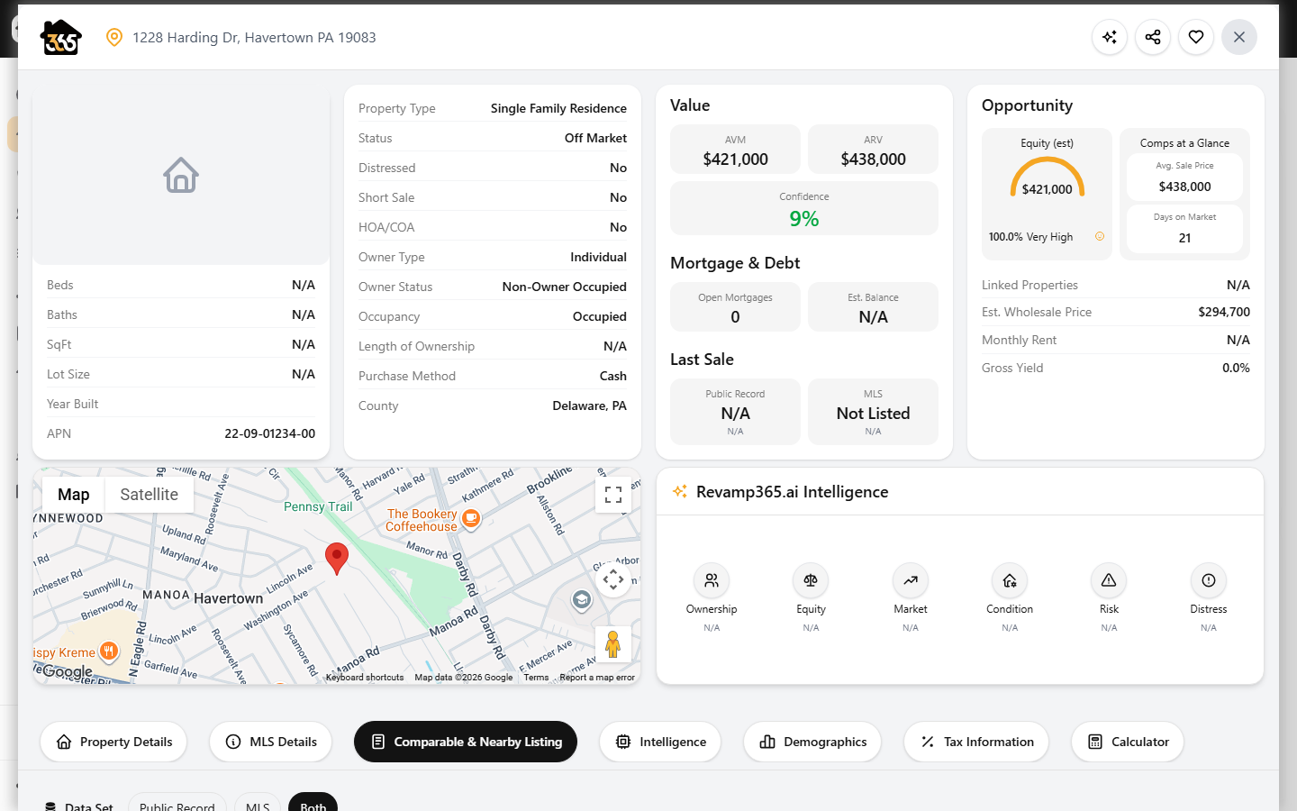1297x811 pixels.
Task: Click the school marker on map
Action: click(582, 600)
